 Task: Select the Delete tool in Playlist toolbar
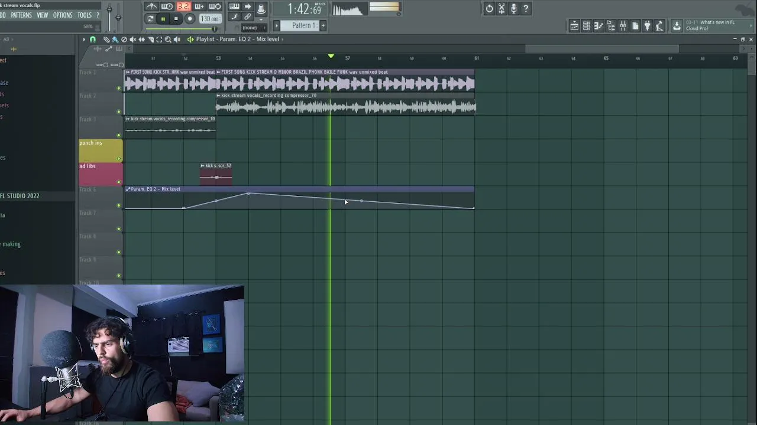(x=124, y=40)
